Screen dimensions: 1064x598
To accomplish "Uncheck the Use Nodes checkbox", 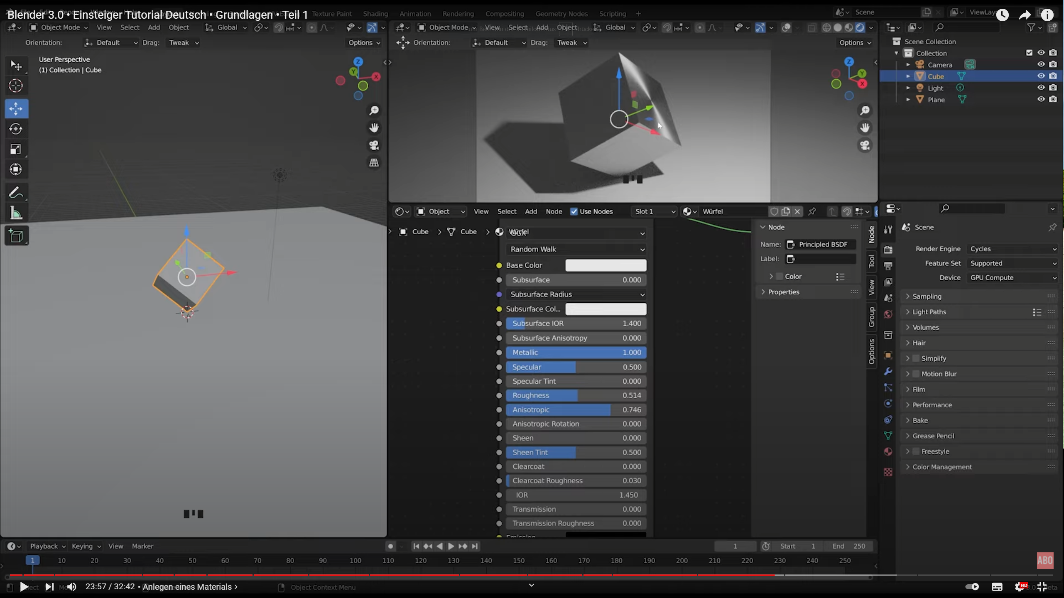I will (x=574, y=211).
